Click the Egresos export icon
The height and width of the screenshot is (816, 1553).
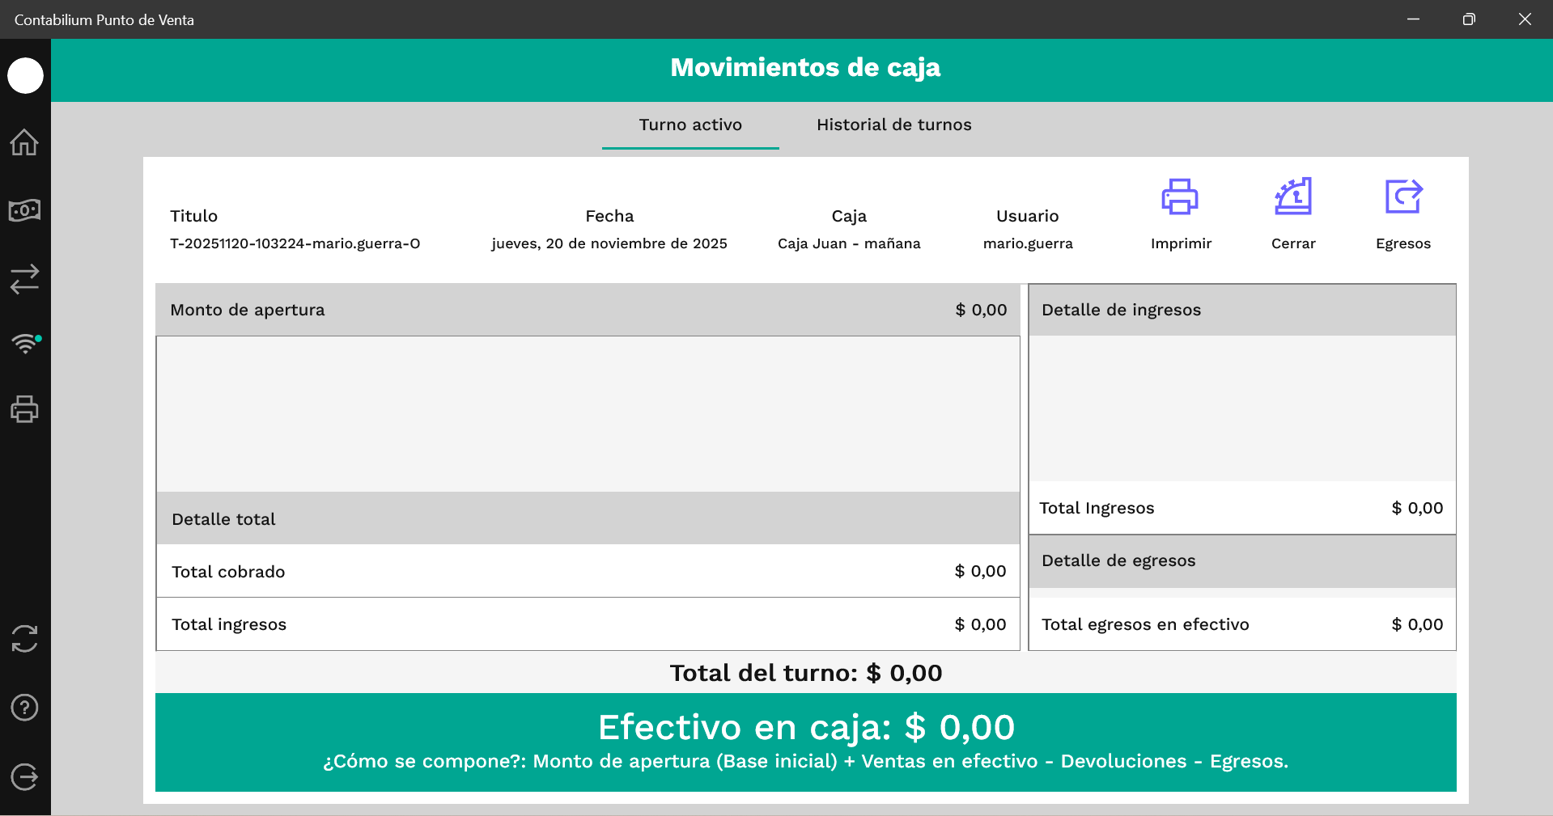tap(1403, 197)
